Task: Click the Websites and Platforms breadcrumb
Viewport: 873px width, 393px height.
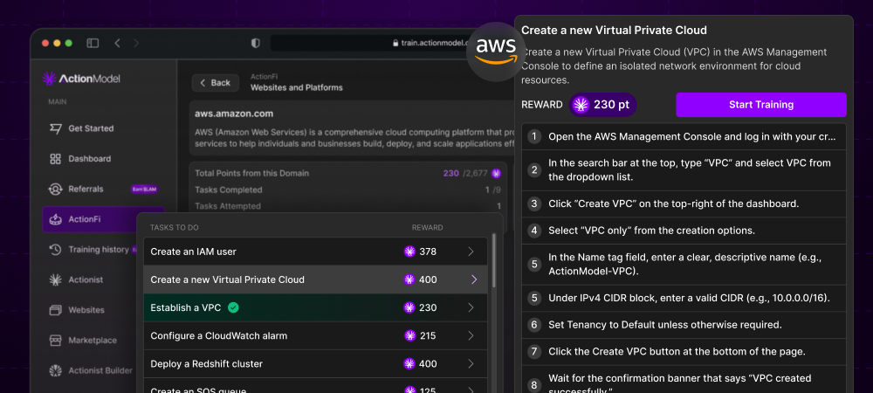Action: pos(297,87)
